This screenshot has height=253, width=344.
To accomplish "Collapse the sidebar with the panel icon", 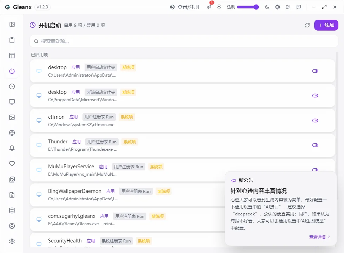I will coord(12,24).
